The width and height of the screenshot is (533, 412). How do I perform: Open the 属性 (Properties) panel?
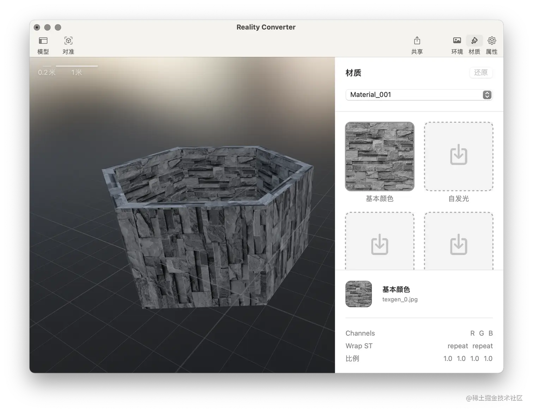[x=491, y=45]
